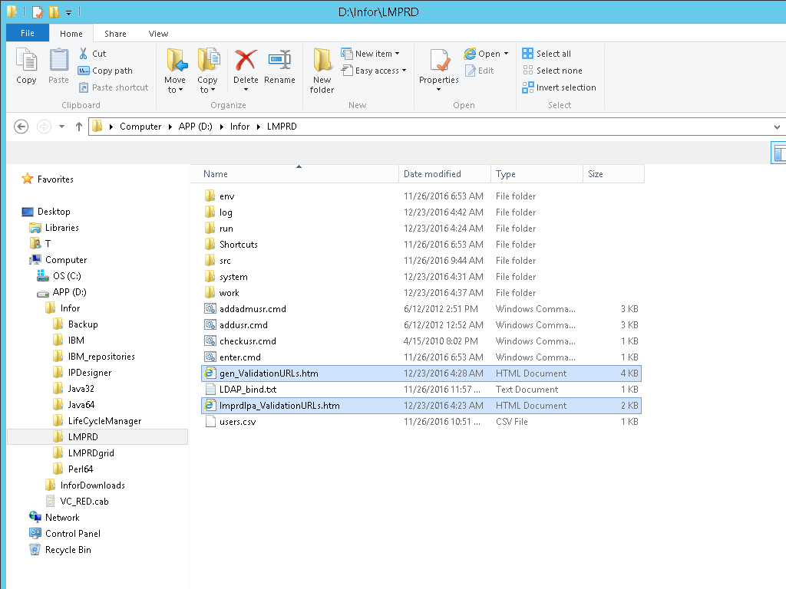The image size is (786, 589).
Task: Switch to the View ribbon tab
Action: tap(158, 34)
